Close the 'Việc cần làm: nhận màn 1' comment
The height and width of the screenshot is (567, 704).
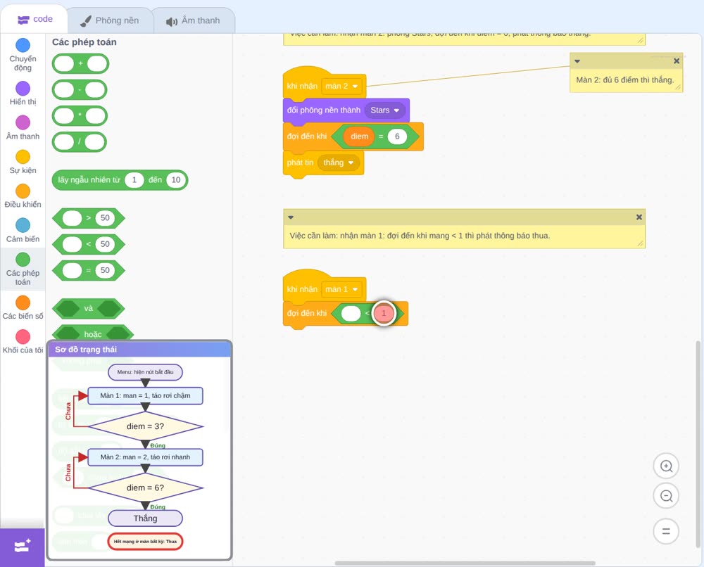coord(639,217)
